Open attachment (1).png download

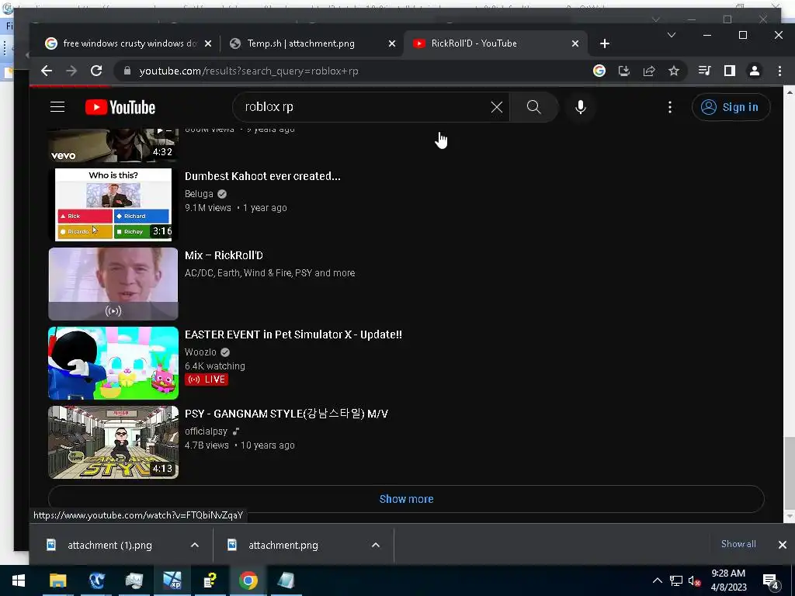click(x=109, y=546)
